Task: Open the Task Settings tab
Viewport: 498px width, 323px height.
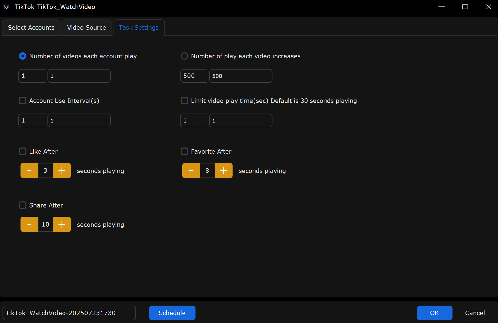Action: (x=139, y=27)
